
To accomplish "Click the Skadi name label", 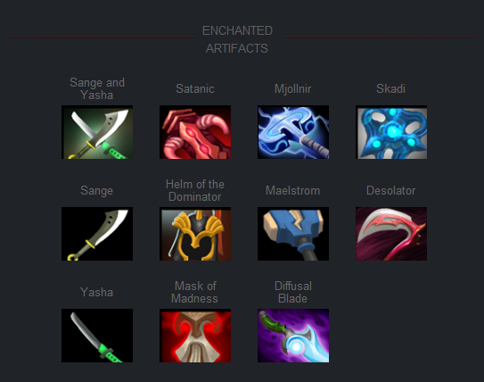I will (x=390, y=89).
